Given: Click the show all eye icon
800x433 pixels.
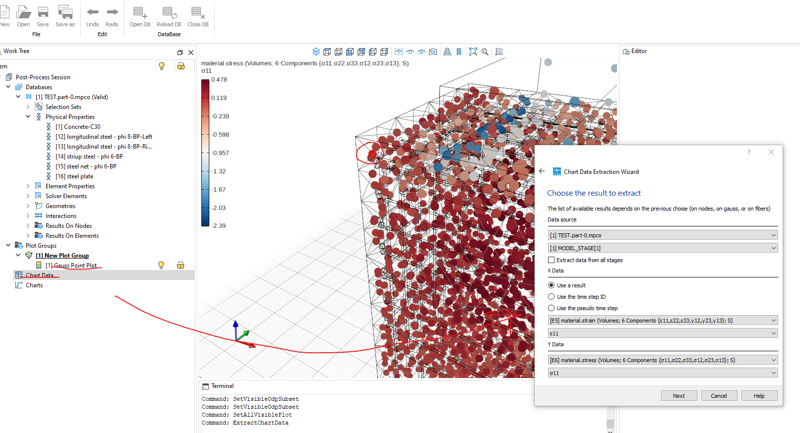Looking at the screenshot, I should coord(410,52).
